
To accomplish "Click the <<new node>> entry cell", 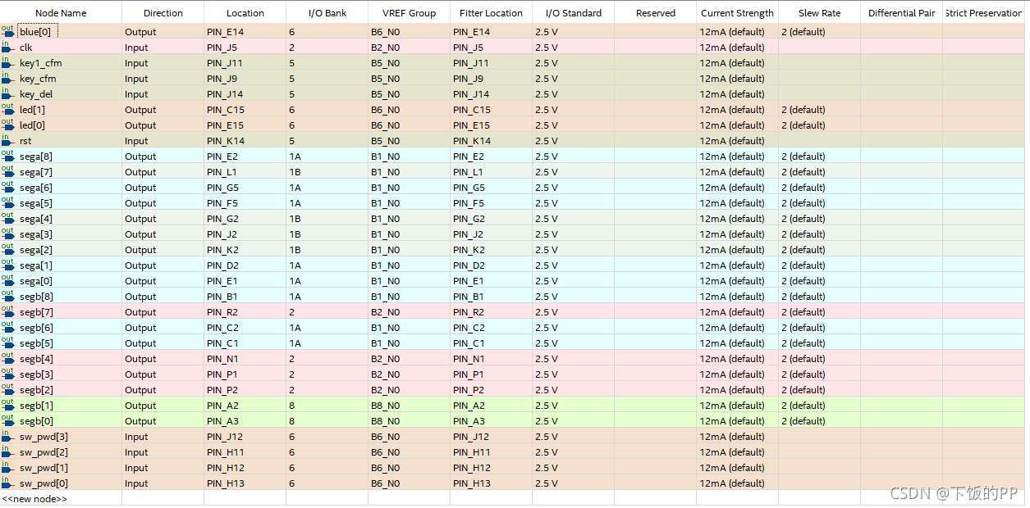I will click(x=61, y=498).
